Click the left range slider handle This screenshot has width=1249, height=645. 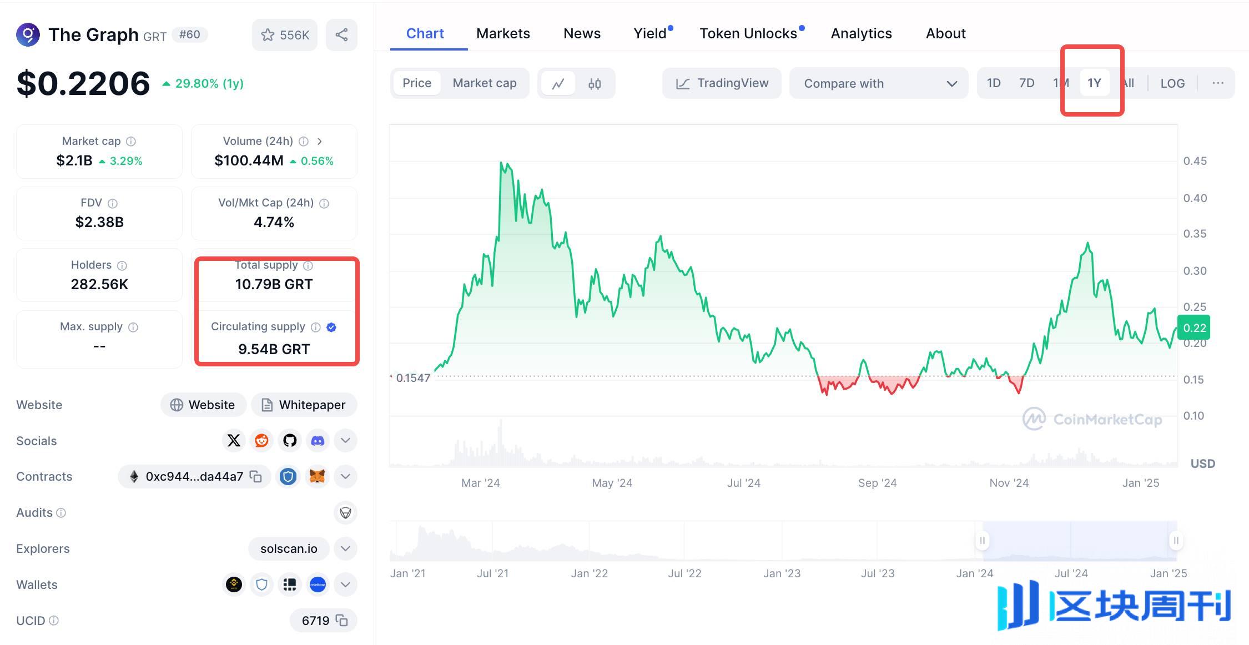coord(982,540)
